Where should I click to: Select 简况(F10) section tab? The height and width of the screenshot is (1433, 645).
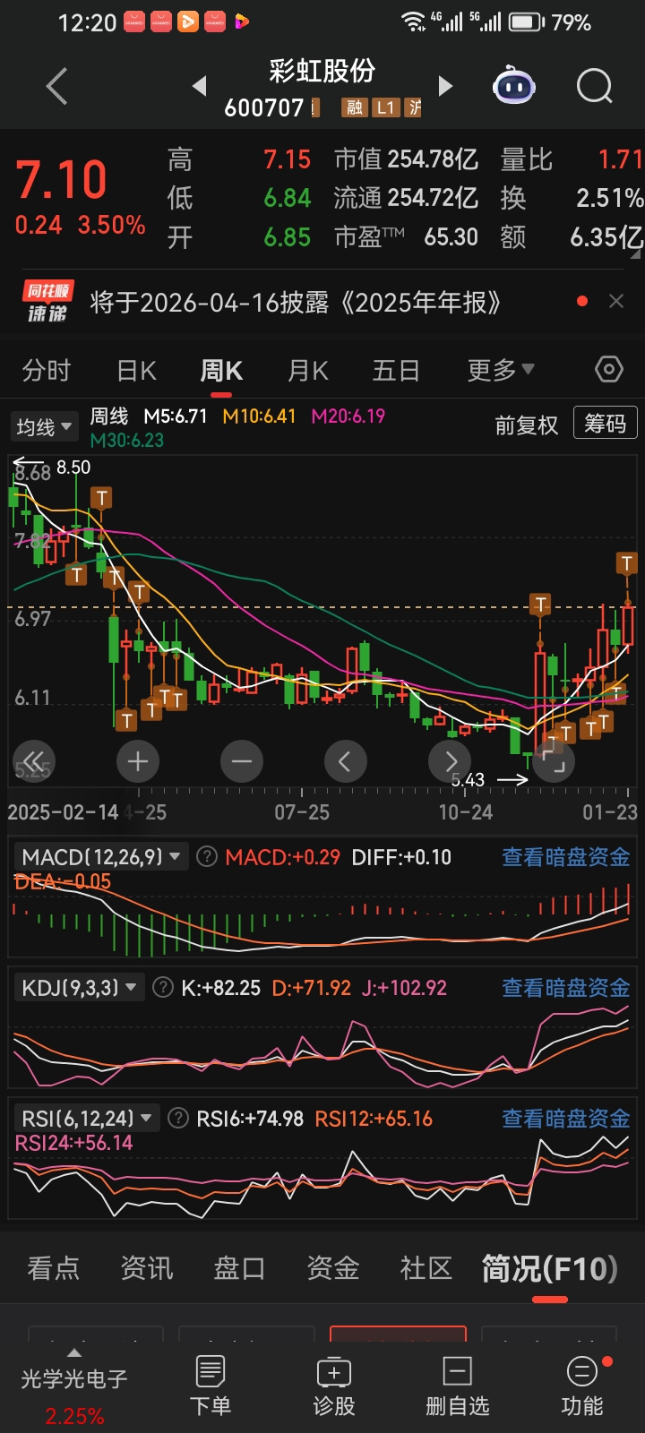[x=550, y=1268]
